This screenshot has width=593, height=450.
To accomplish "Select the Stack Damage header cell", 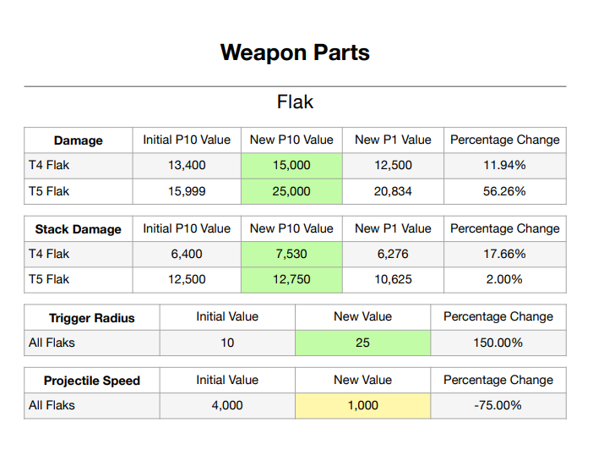I will (x=79, y=229).
